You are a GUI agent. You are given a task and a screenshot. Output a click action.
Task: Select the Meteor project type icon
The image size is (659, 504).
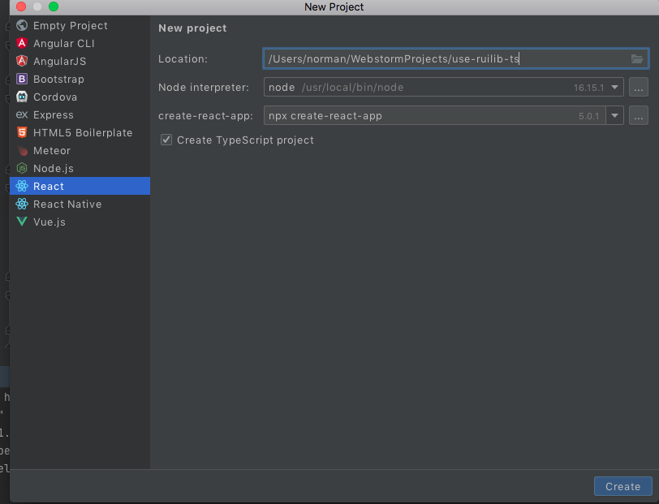[20, 150]
